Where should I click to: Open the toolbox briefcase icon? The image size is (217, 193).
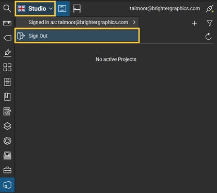(7, 170)
